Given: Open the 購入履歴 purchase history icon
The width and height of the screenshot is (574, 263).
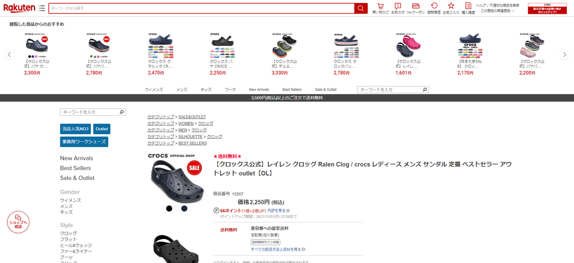Looking at the screenshot, I should 468,8.
